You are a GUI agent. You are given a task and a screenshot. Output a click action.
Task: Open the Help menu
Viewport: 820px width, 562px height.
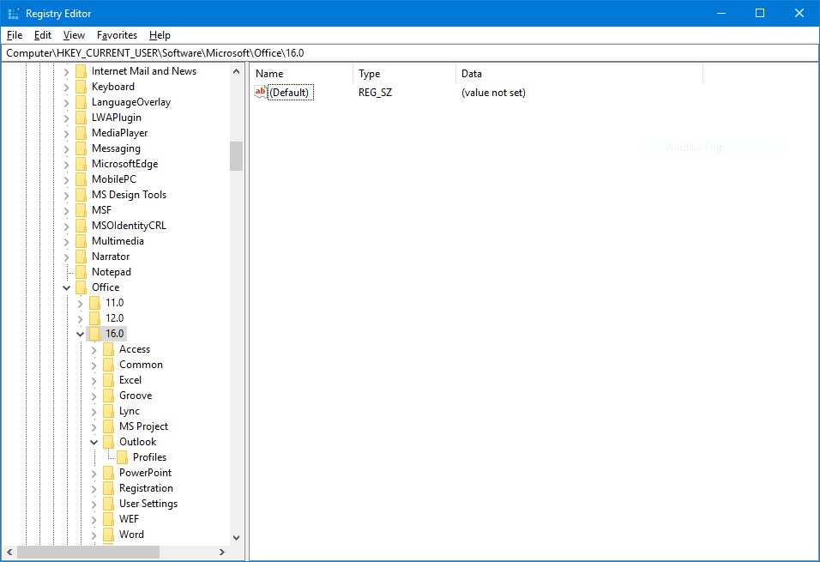[x=160, y=35]
